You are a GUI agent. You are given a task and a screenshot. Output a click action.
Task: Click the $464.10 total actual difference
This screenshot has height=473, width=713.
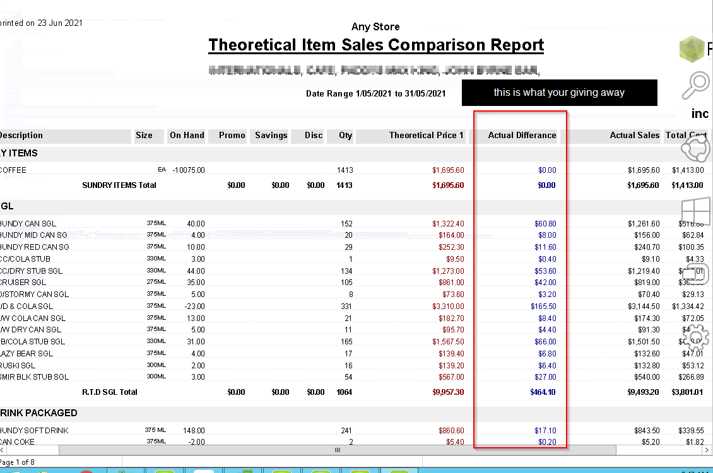pyautogui.click(x=543, y=392)
